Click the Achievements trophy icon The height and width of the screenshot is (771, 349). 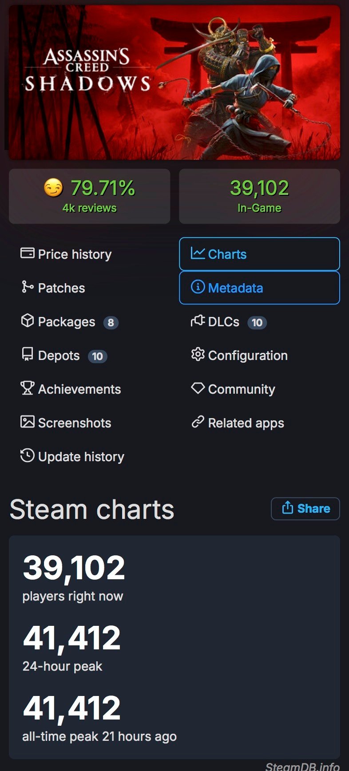(x=27, y=388)
